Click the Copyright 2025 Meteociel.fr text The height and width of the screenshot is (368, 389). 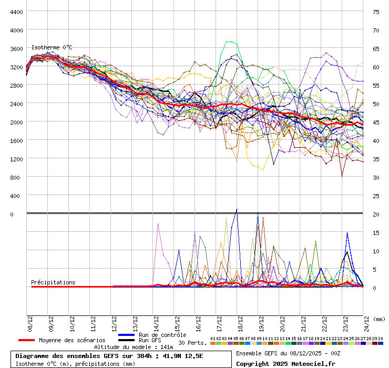[x=285, y=363]
